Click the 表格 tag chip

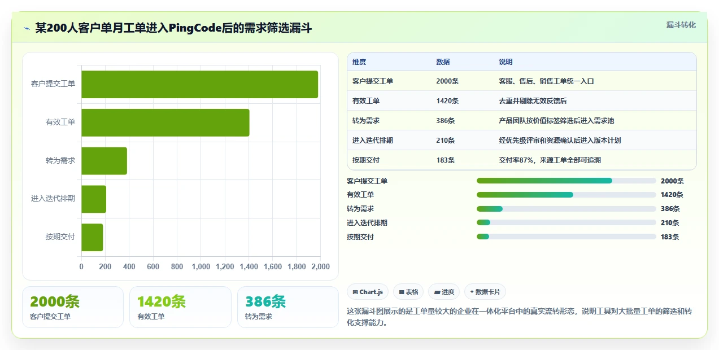pyautogui.click(x=408, y=292)
